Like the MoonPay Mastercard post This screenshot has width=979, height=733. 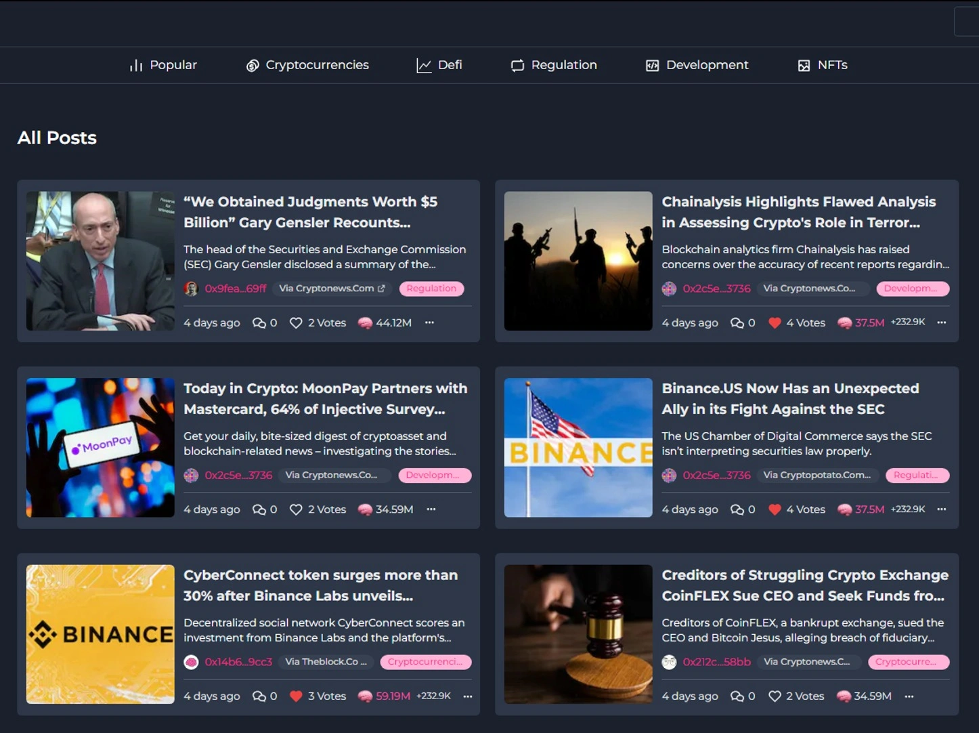coord(296,509)
